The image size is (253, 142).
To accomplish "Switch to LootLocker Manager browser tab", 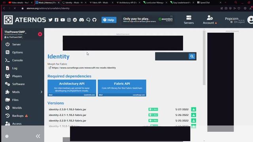I will pos(155,3).
